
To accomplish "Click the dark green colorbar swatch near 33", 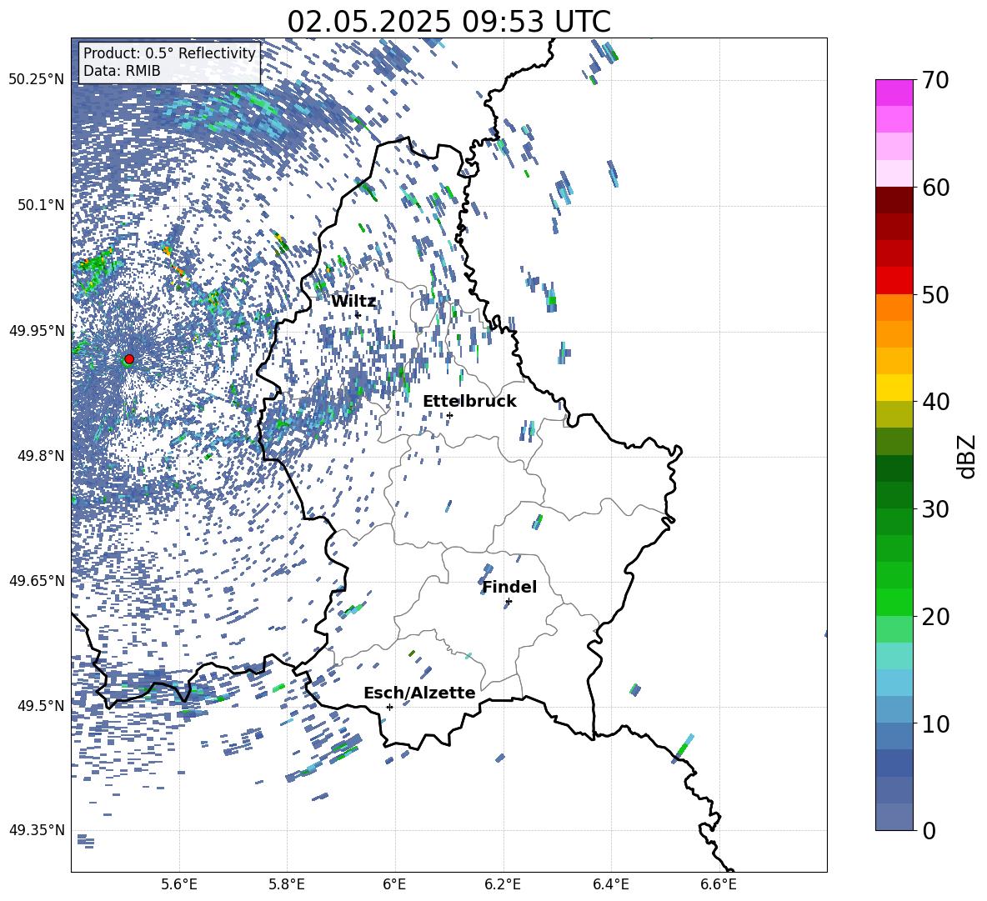I will [x=894, y=468].
